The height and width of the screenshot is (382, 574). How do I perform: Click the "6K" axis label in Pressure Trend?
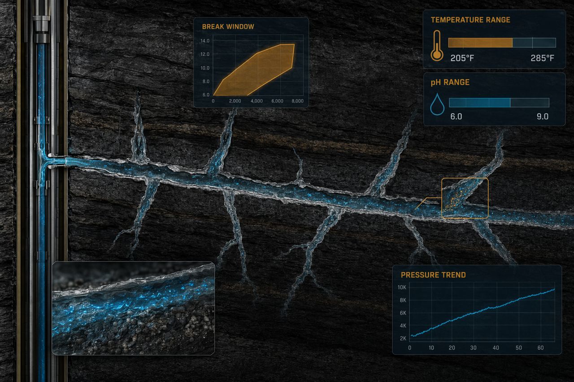click(403, 313)
